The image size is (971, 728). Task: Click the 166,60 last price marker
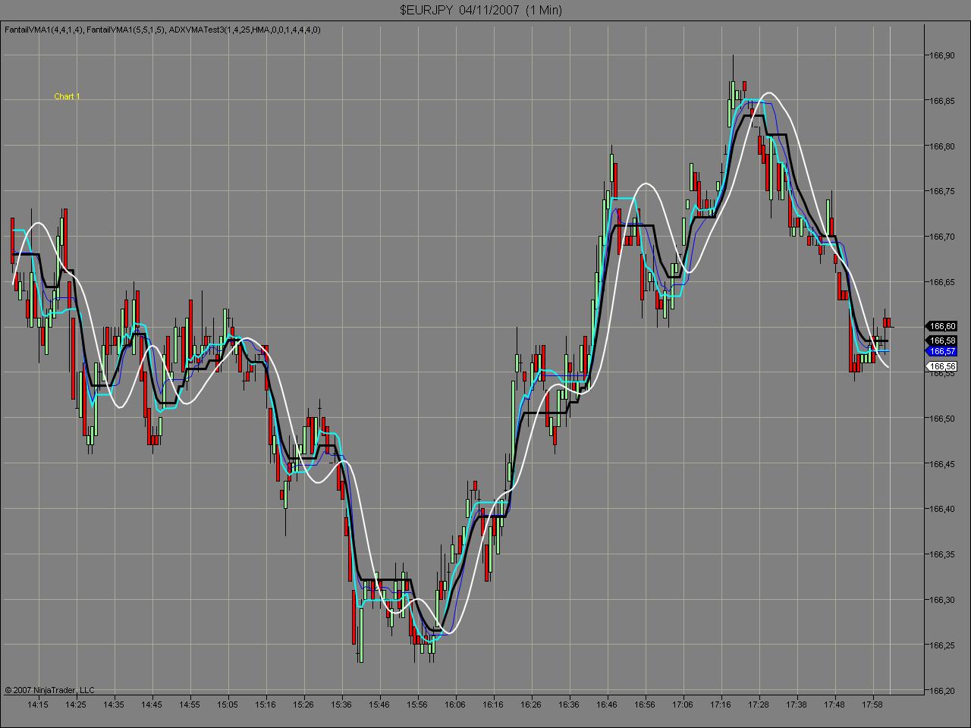pyautogui.click(x=941, y=326)
